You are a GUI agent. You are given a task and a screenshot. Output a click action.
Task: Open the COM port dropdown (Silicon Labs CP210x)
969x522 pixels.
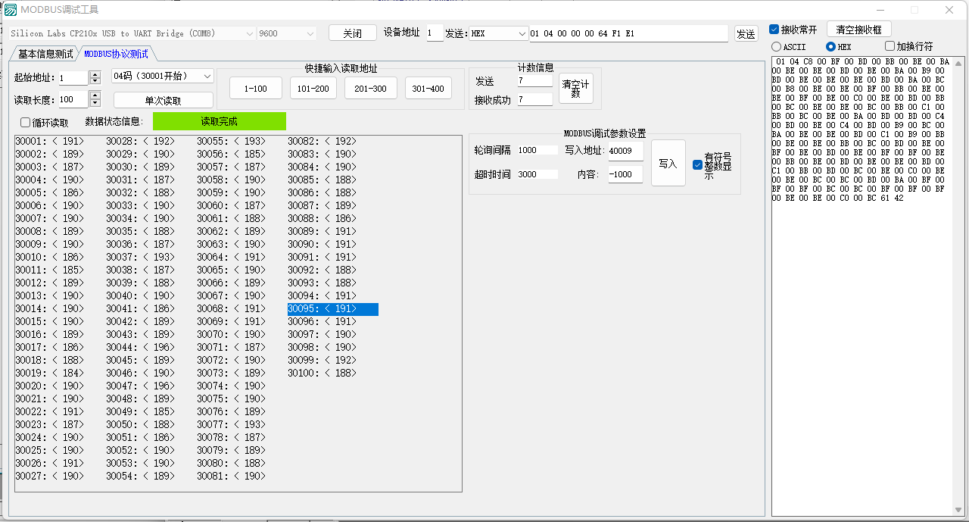pos(132,33)
